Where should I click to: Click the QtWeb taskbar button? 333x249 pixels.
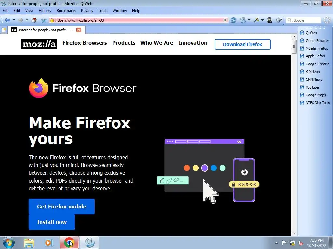(x=89, y=243)
